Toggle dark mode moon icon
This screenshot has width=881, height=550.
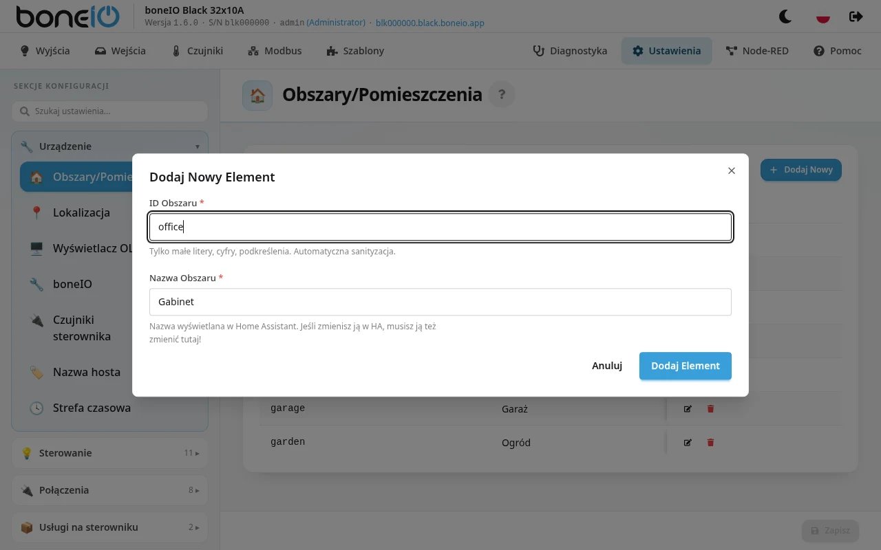pos(785,16)
